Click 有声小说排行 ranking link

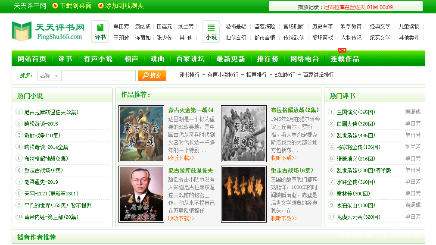[x=223, y=75]
